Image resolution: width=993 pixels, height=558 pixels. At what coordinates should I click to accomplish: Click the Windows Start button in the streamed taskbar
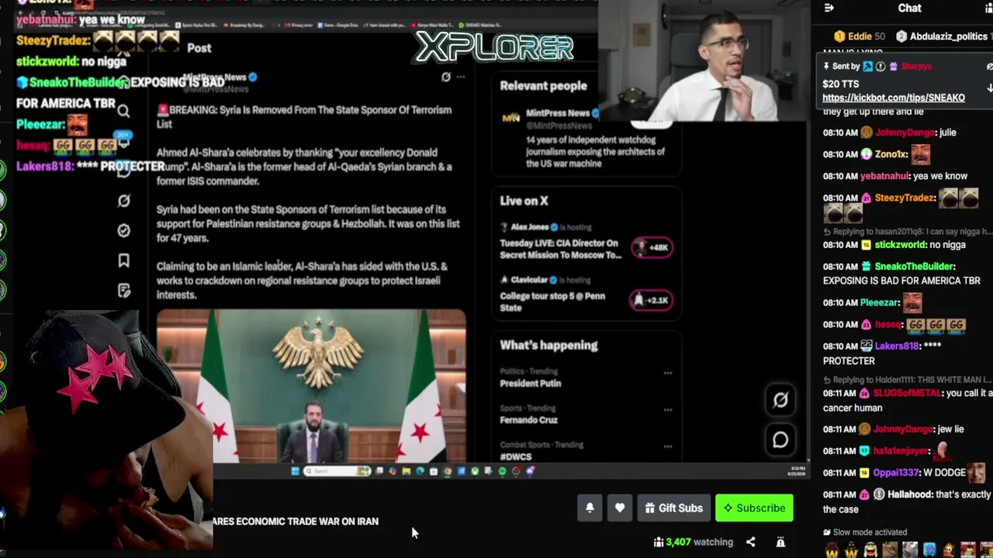coord(295,470)
